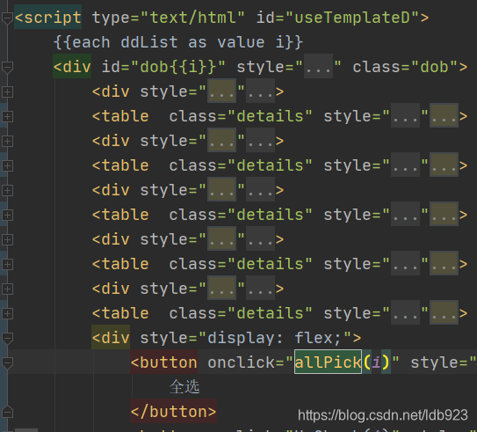
Task: Click the opening script tag name
Action: tap(53, 18)
